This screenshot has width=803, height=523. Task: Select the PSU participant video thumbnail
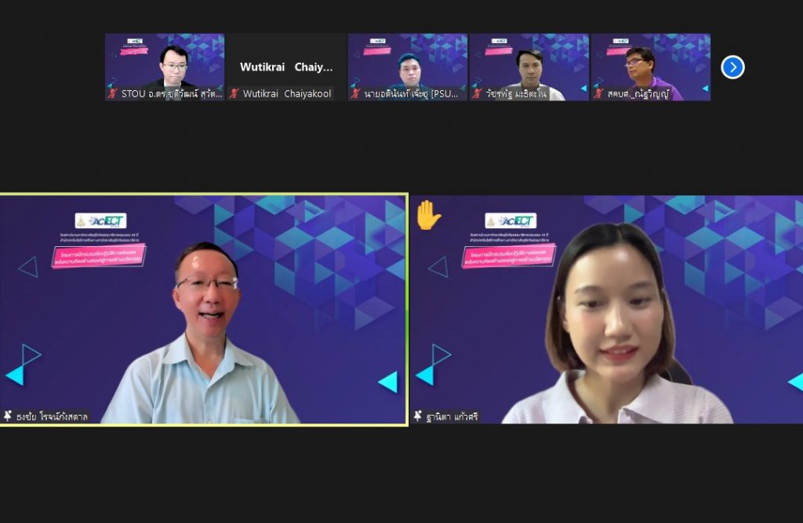408,63
